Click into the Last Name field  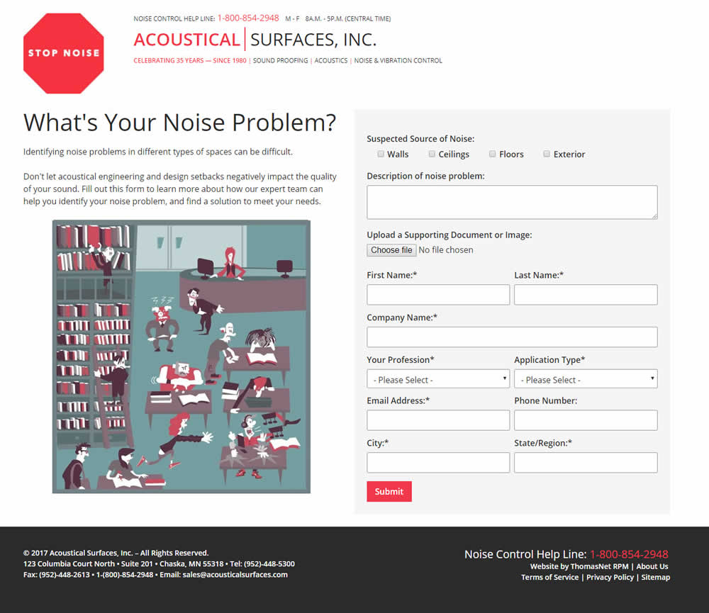pyautogui.click(x=586, y=295)
